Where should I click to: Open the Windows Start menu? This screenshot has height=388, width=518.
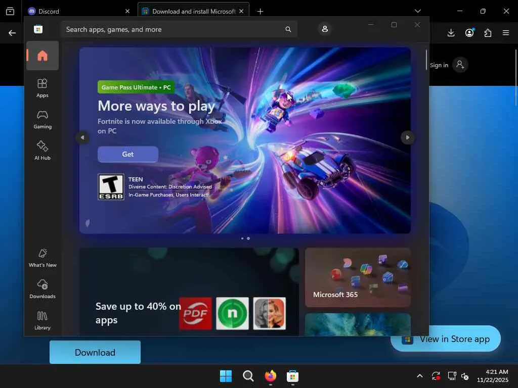226,376
